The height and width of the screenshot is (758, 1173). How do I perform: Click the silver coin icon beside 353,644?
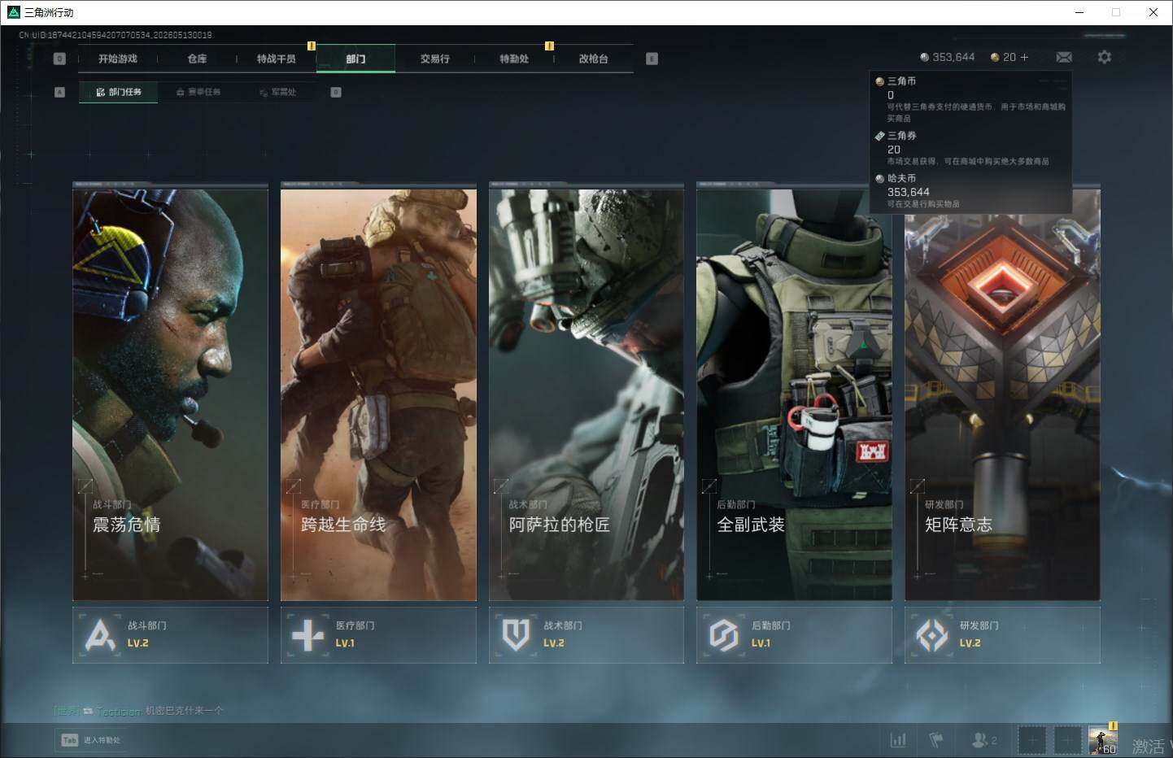(x=924, y=57)
